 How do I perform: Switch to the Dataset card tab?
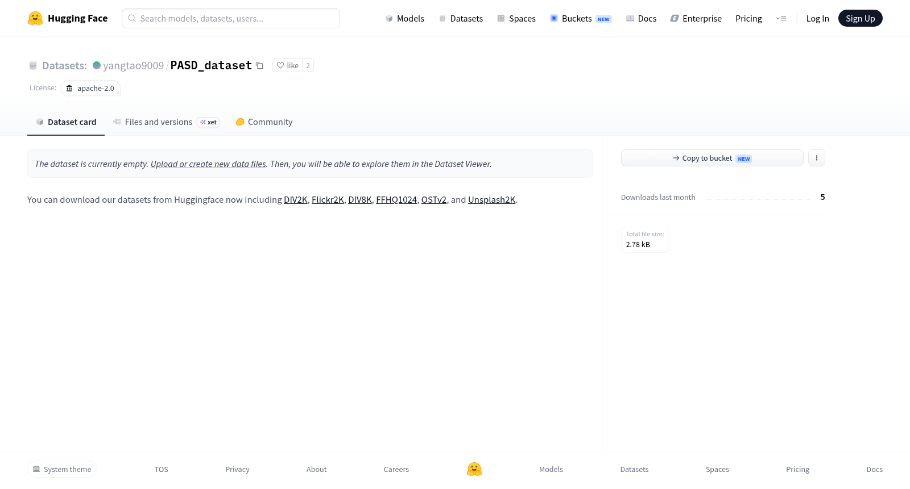coord(66,122)
